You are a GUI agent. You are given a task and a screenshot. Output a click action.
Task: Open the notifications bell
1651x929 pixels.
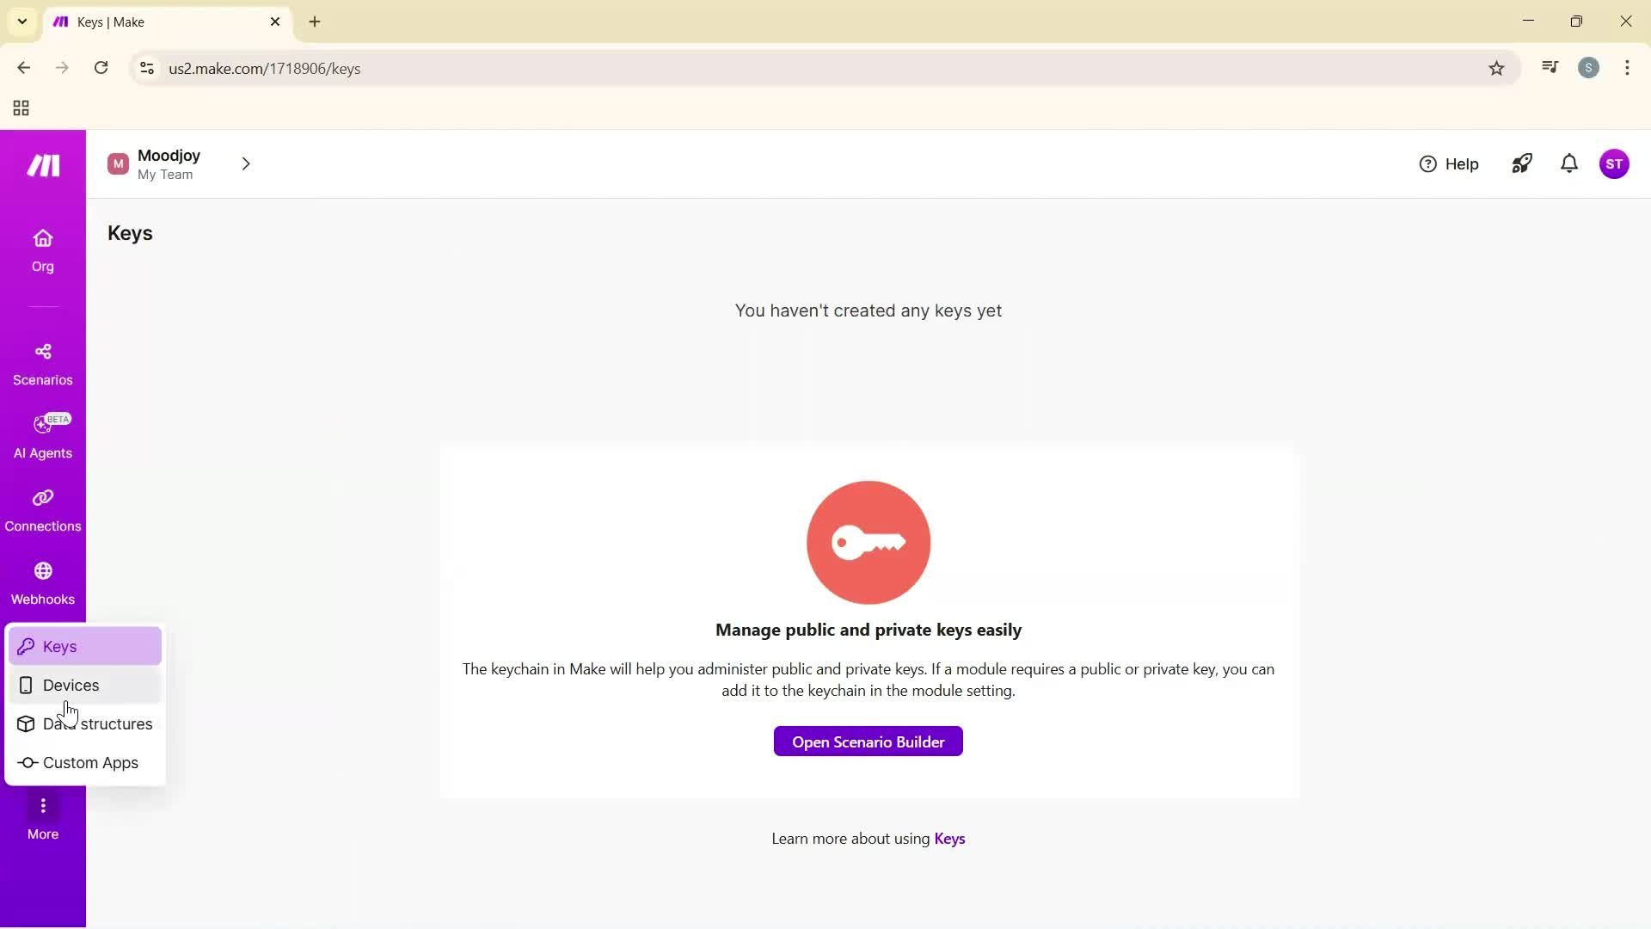pyautogui.click(x=1568, y=163)
